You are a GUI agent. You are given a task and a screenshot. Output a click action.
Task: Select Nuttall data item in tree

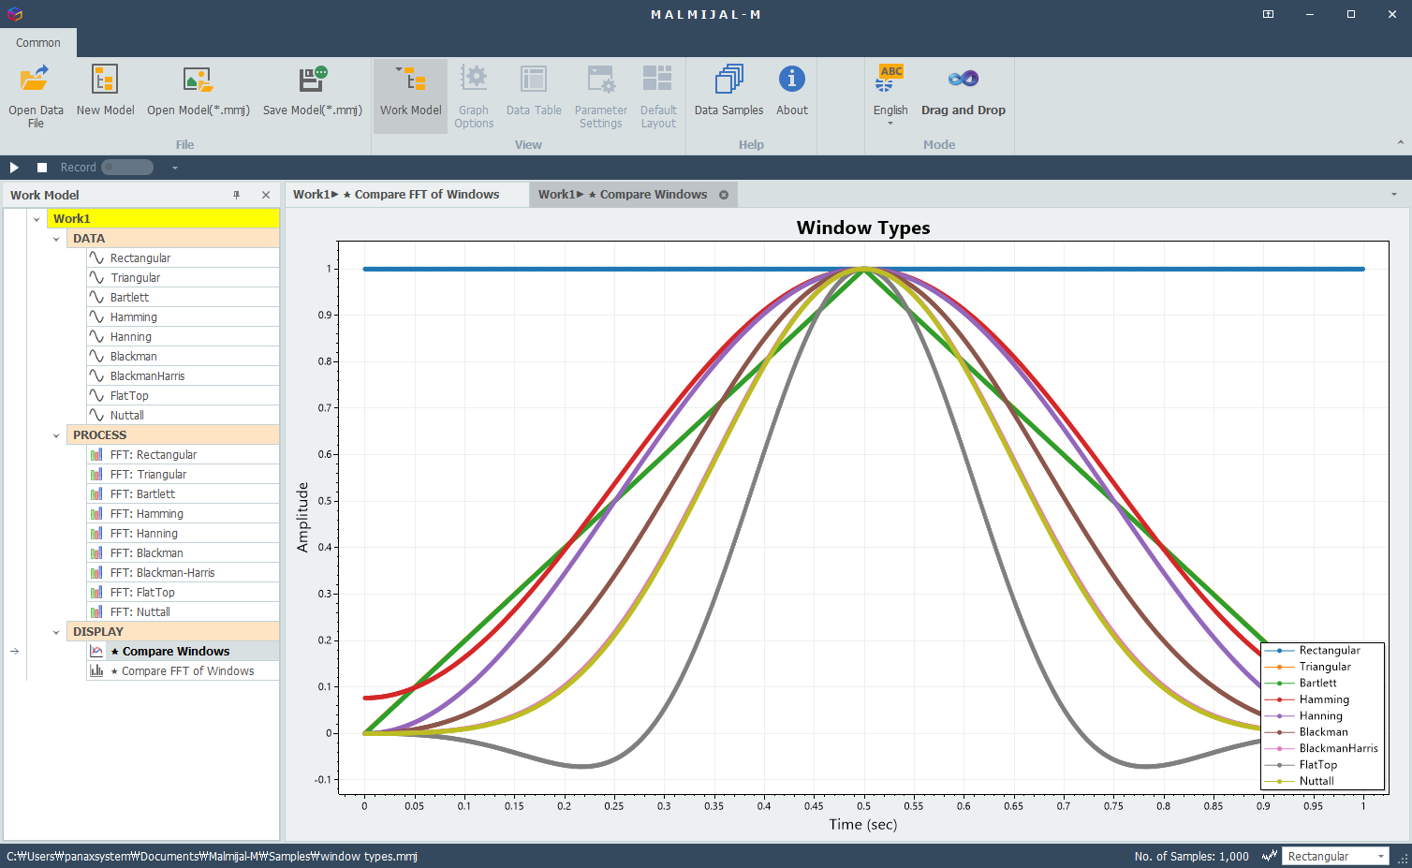coord(183,415)
